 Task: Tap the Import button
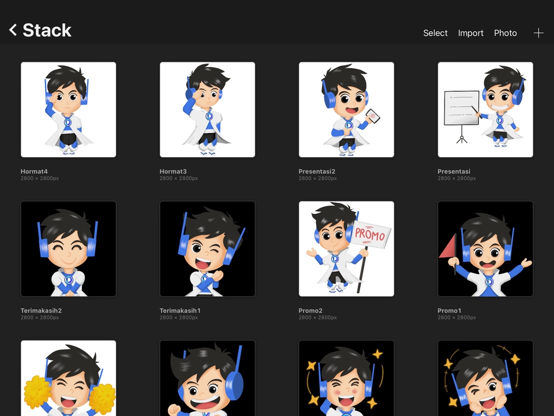point(471,33)
